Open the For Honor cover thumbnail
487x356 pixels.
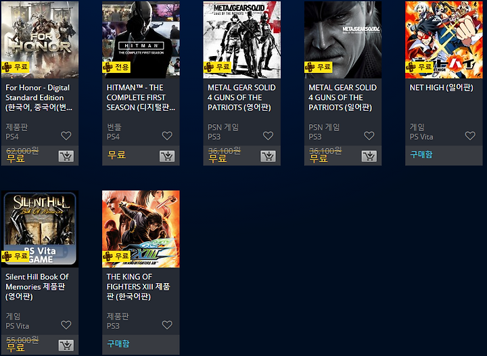click(x=40, y=40)
